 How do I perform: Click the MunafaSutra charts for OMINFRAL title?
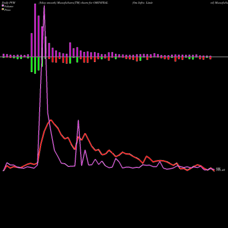click(x=73, y=3)
